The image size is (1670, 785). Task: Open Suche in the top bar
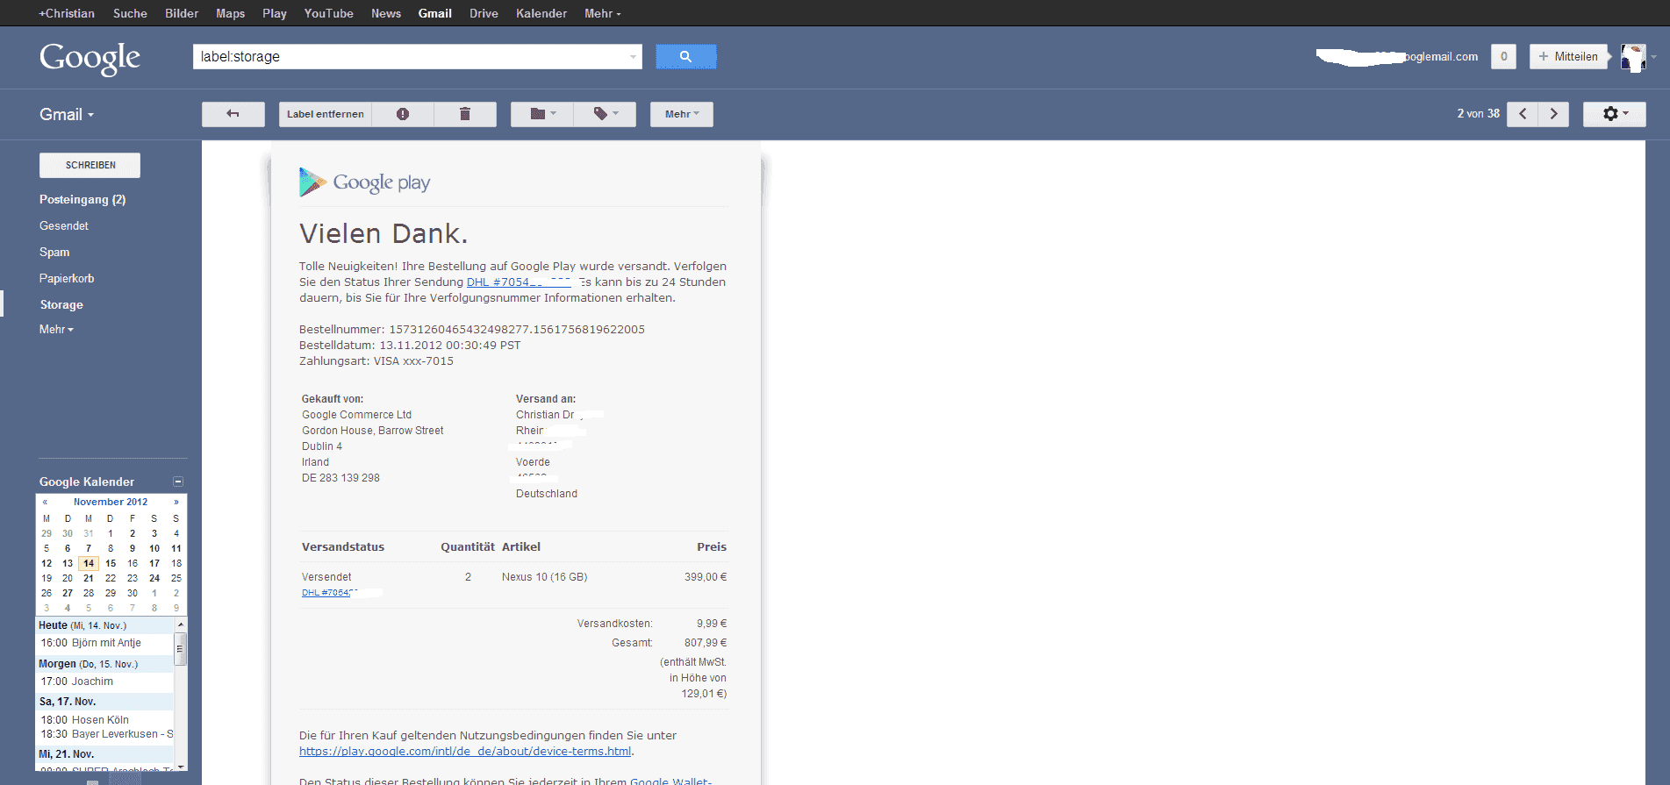point(130,13)
